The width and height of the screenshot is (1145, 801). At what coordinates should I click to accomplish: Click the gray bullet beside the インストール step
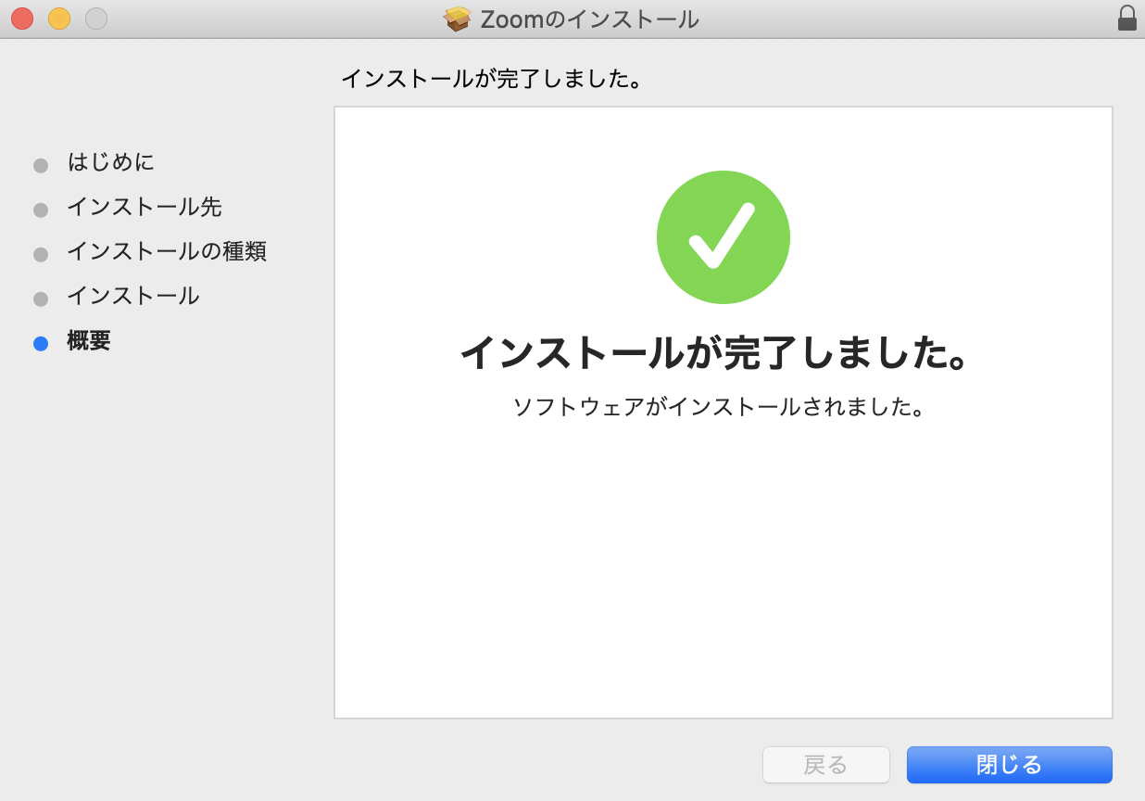click(41, 299)
